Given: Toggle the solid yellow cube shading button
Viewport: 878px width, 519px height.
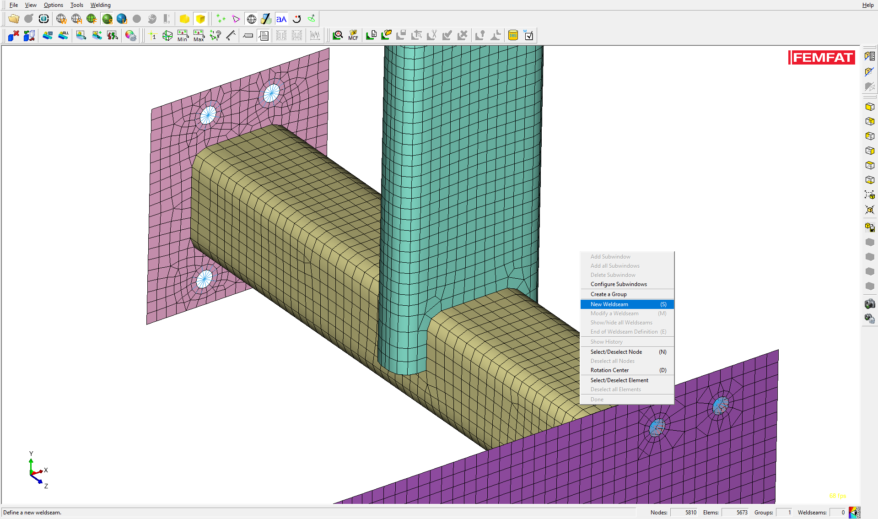Looking at the screenshot, I should [x=200, y=19].
